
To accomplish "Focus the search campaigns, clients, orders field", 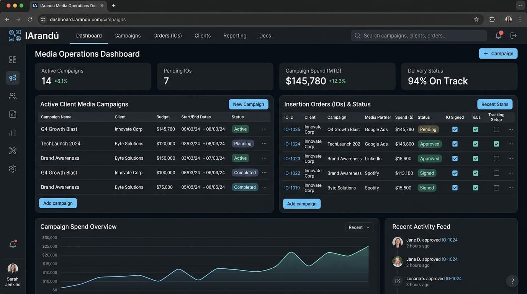I will point(419,36).
